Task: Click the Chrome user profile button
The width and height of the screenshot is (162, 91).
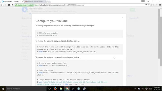Action: coord(143,1)
